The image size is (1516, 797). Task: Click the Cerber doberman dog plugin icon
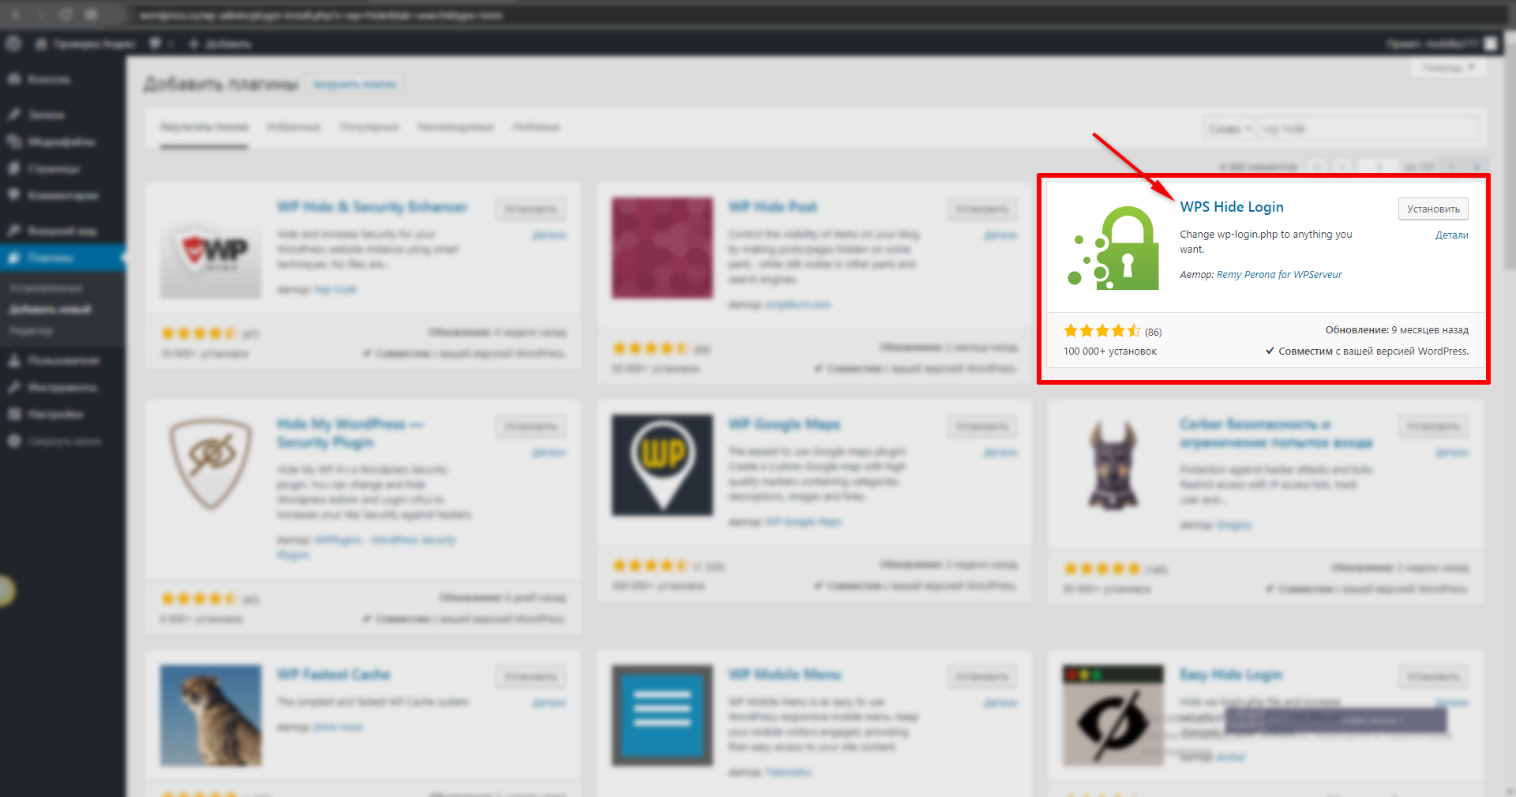pos(1113,465)
